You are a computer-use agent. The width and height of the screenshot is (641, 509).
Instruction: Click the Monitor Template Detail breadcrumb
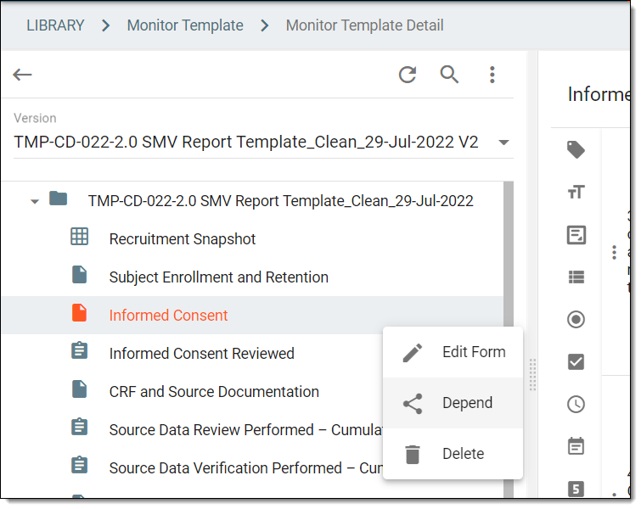tap(365, 25)
